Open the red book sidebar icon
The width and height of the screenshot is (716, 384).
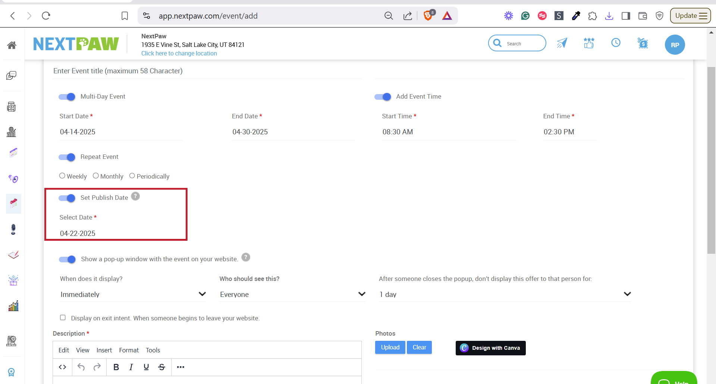click(x=13, y=255)
